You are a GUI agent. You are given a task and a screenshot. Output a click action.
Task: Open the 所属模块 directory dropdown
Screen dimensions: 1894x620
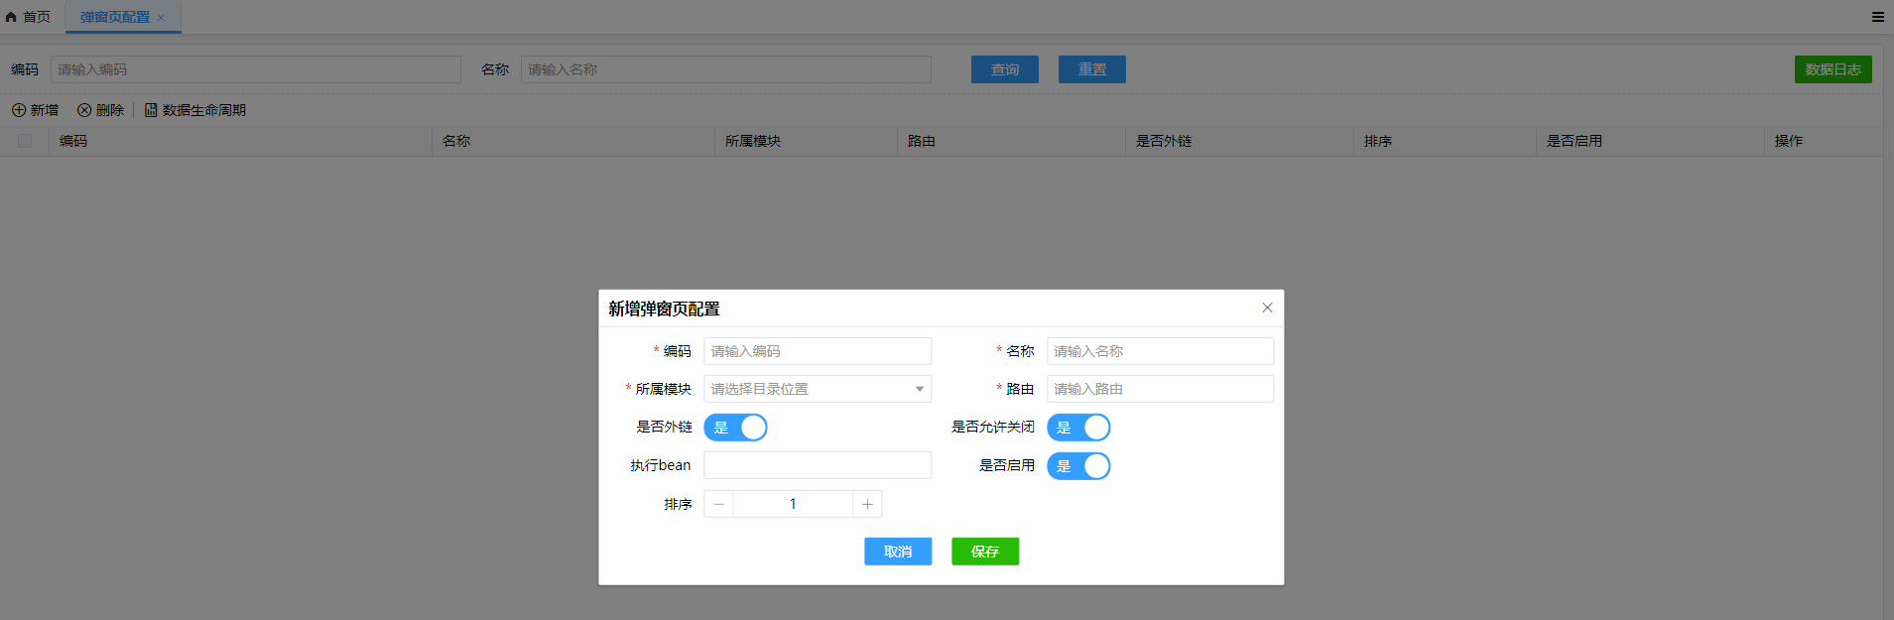(818, 389)
